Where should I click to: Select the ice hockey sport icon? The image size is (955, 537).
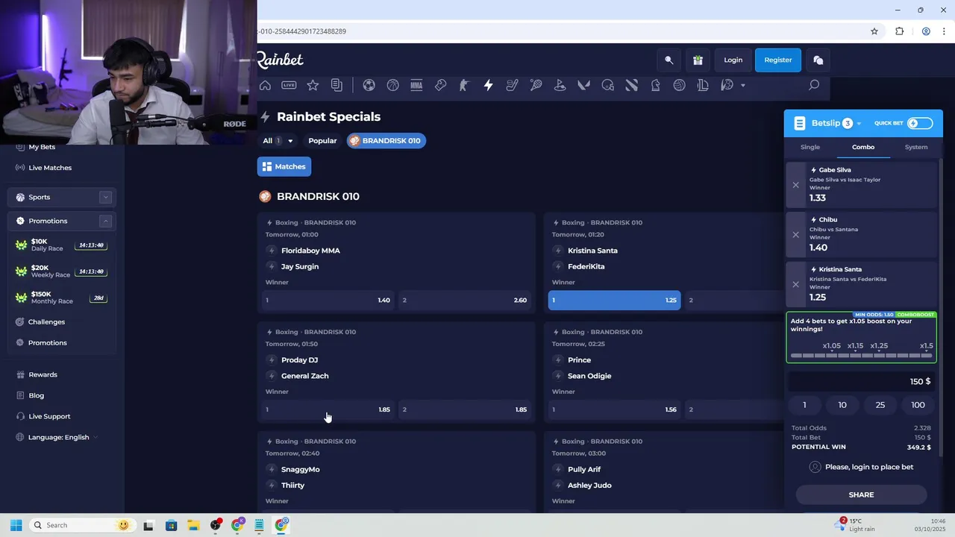click(x=512, y=85)
